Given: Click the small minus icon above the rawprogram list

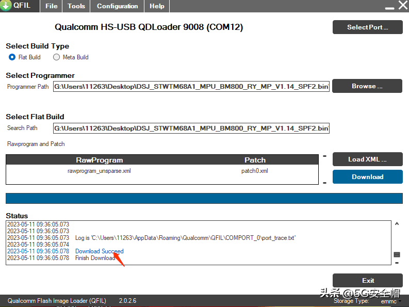Looking at the screenshot, I should click(x=325, y=156).
